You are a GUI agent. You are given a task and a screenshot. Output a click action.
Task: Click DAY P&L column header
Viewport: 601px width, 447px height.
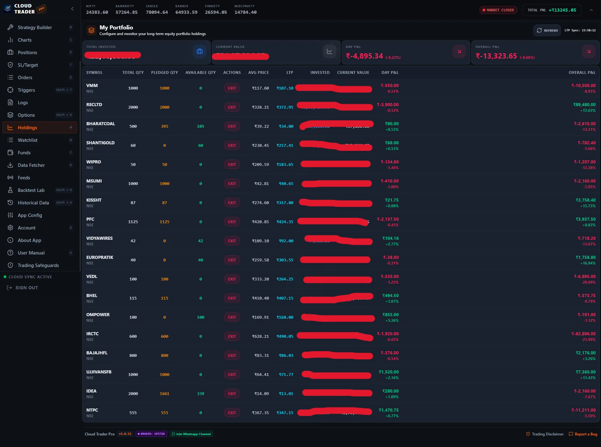click(x=390, y=72)
